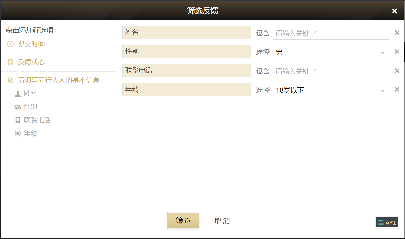Click the radio icon next to 年龄
The image size is (405, 239).
coord(18,133)
